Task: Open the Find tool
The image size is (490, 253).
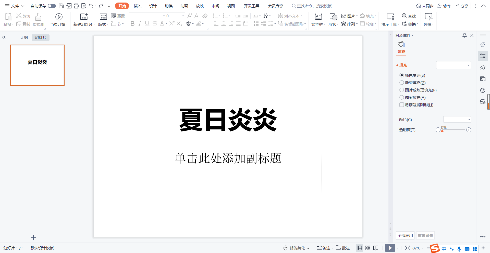Action: (x=409, y=16)
